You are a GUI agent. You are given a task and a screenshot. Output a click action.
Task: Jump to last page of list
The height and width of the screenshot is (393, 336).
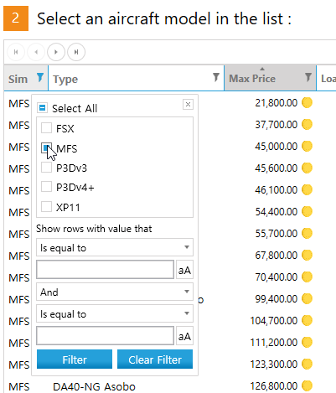point(76,52)
